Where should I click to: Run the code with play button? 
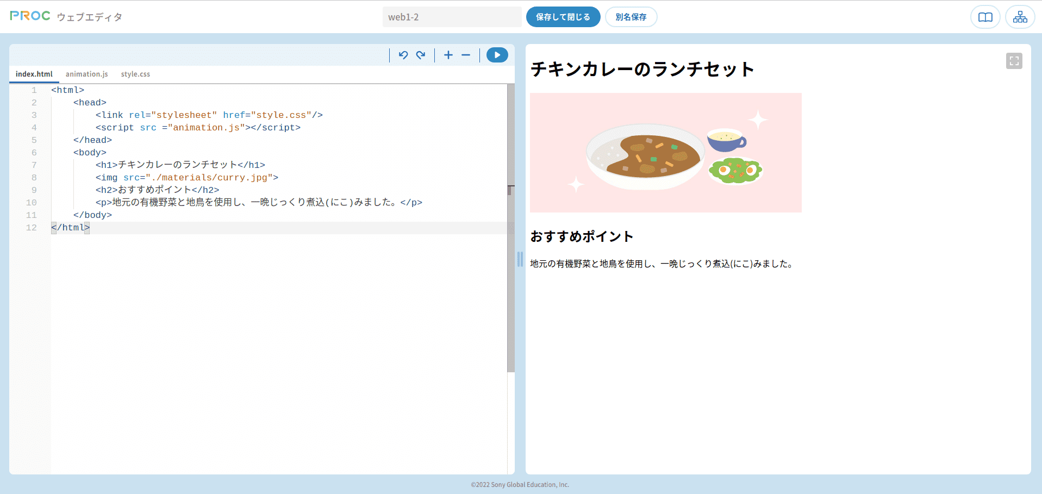497,55
